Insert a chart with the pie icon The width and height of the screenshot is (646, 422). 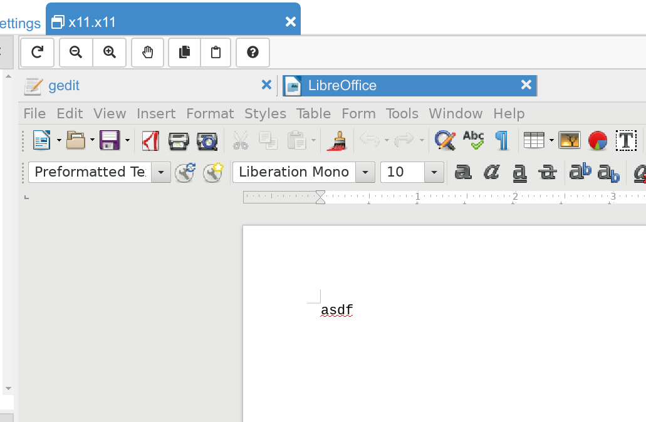pos(598,141)
